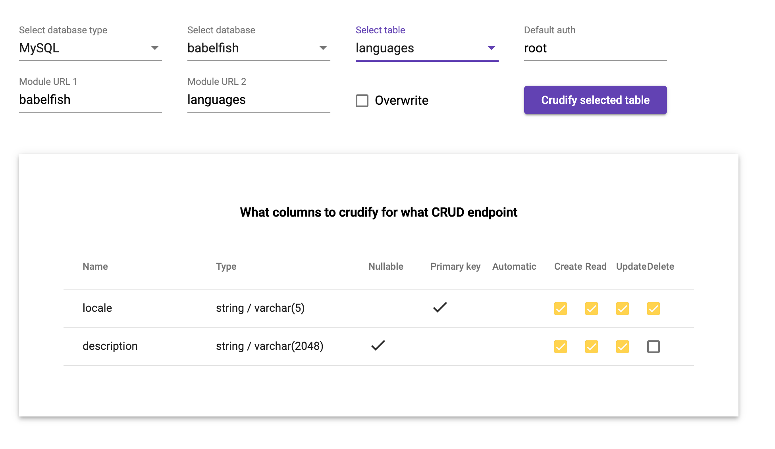Uncheck Delete for the locale column
Image resolution: width=775 pixels, height=449 pixels.
(654, 309)
